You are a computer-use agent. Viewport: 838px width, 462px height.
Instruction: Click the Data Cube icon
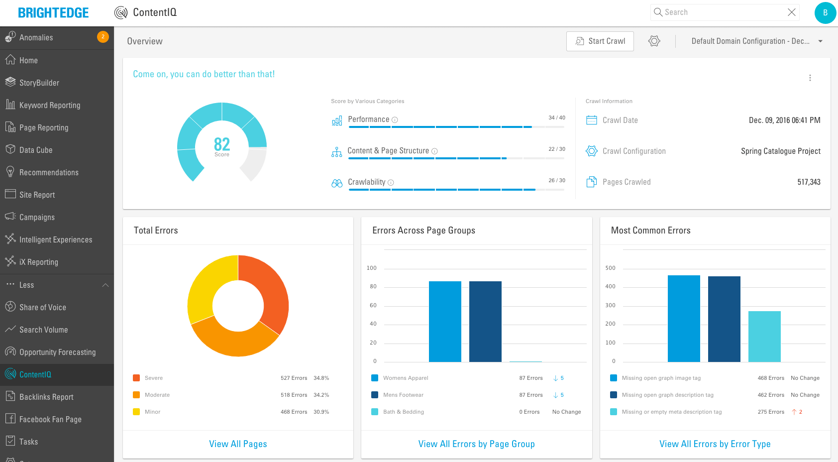pyautogui.click(x=10, y=149)
